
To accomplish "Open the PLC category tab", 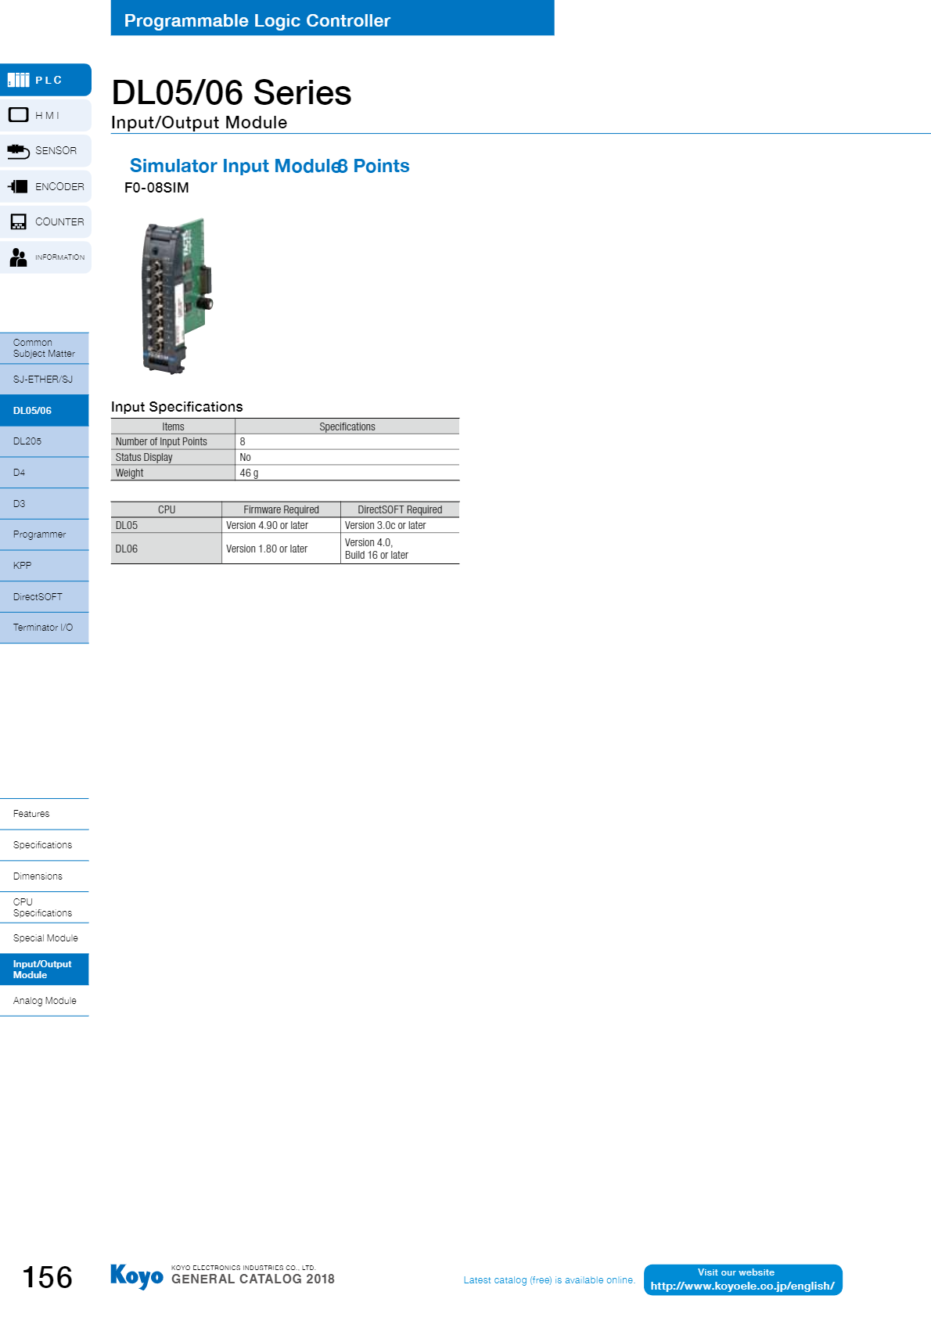I will pos(45,80).
